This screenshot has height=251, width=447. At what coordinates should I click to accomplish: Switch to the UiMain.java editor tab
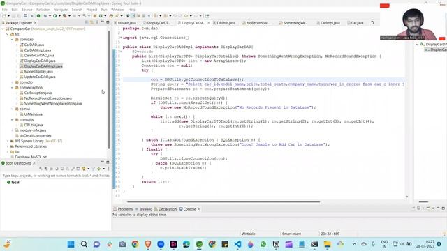pos(125,23)
